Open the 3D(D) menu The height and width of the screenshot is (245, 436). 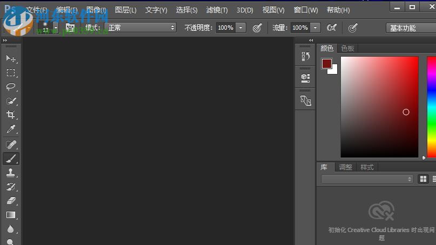click(x=245, y=10)
